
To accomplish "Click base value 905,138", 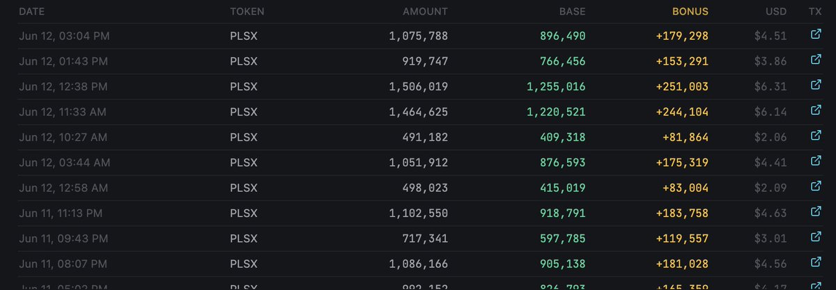I will coord(563,264).
